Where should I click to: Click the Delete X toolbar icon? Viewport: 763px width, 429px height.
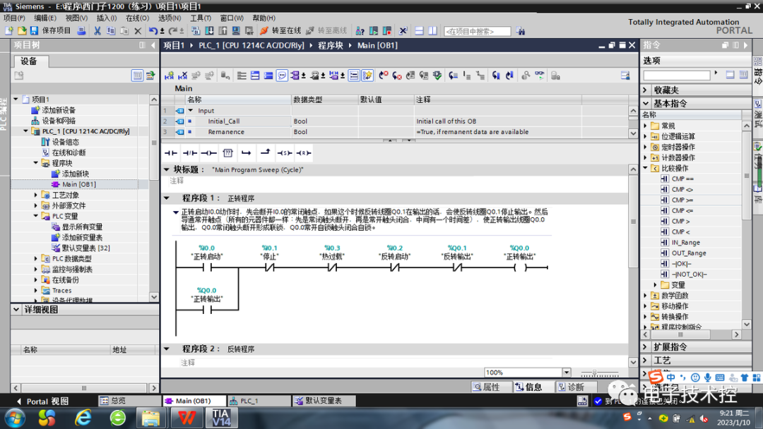click(x=138, y=30)
